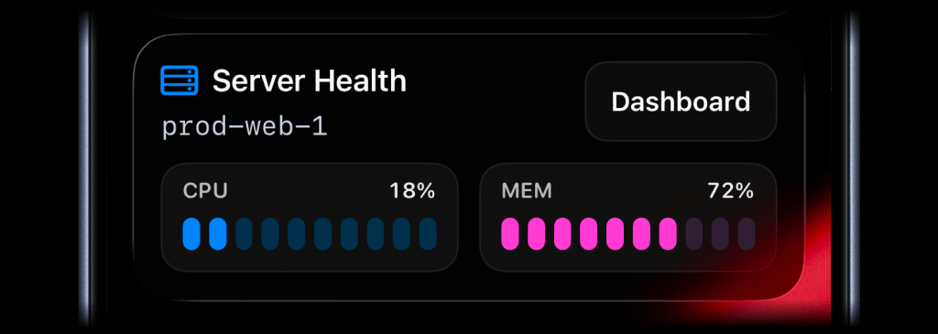Click the first pink MEM segment

click(510, 233)
